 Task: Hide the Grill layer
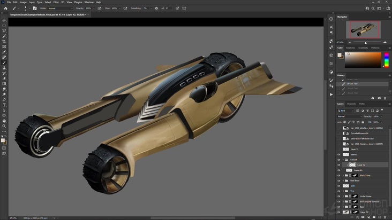339,186
